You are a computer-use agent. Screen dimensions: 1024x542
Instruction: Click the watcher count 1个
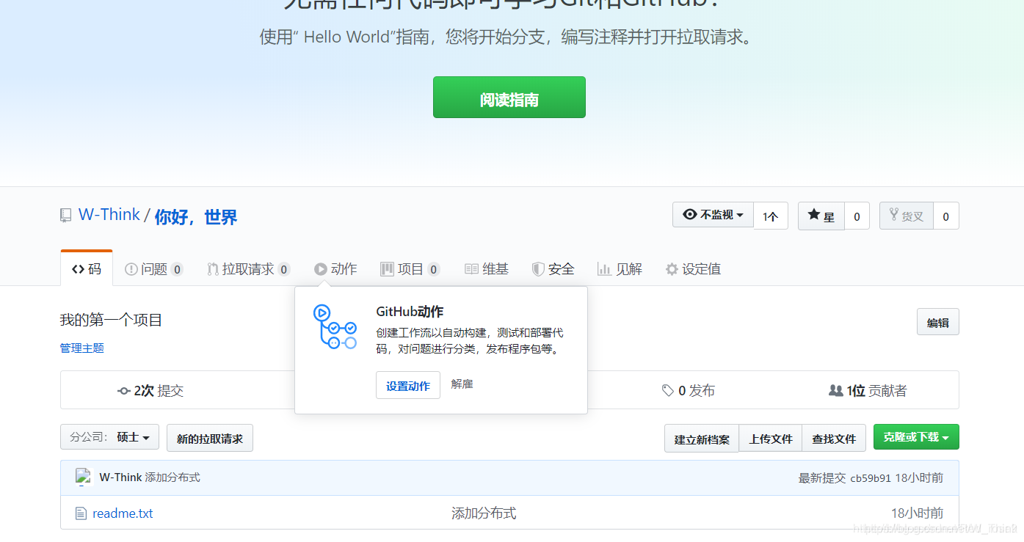[771, 216]
